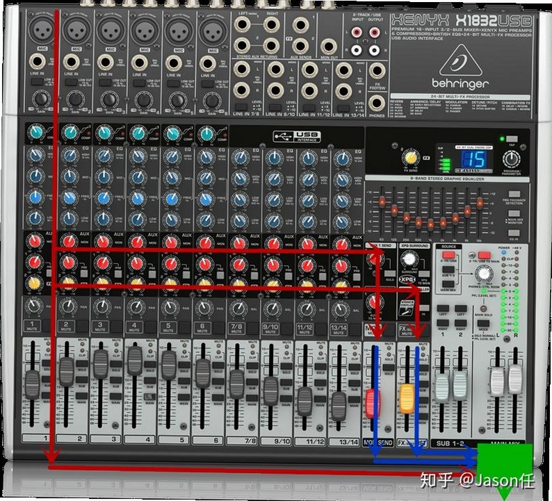Image resolution: width=552 pixels, height=501 pixels.
Task: Click the Stereo Aux Return 1 right jack
Action: pos(271,24)
